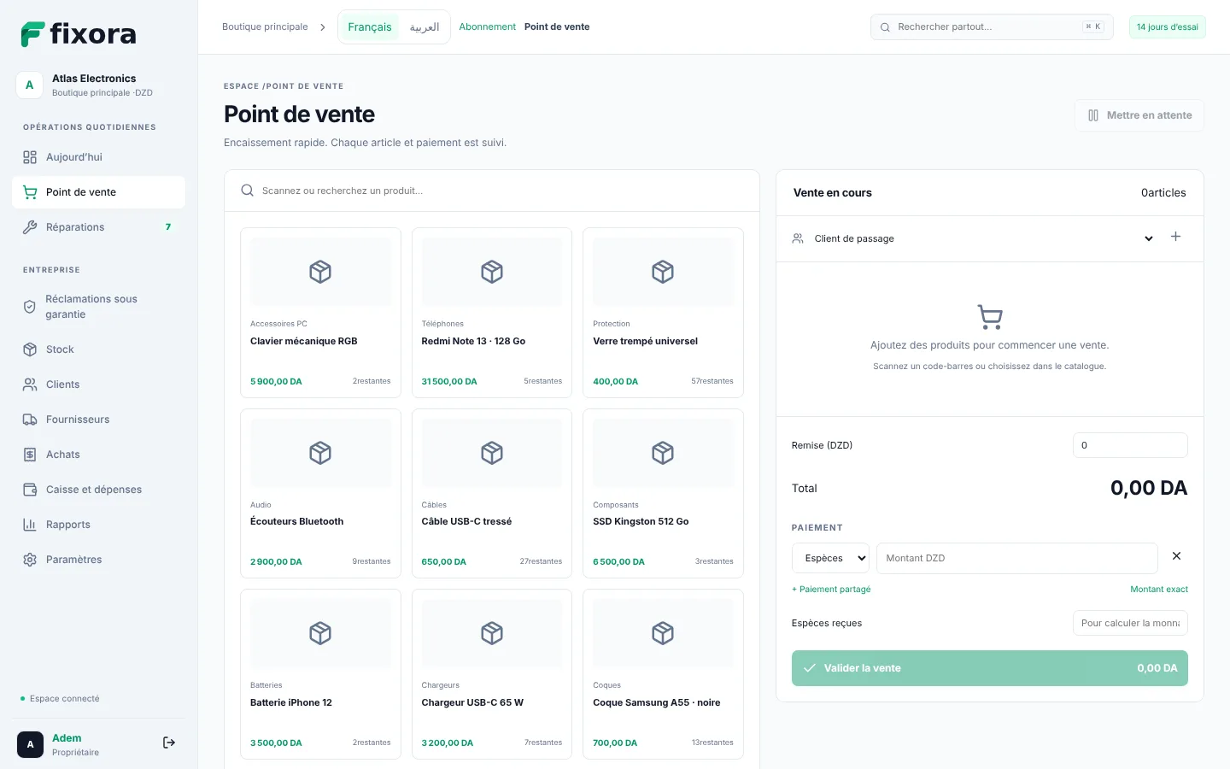The width and height of the screenshot is (1230, 769).
Task: Click the Montant DZD input field
Action: coord(1016,558)
